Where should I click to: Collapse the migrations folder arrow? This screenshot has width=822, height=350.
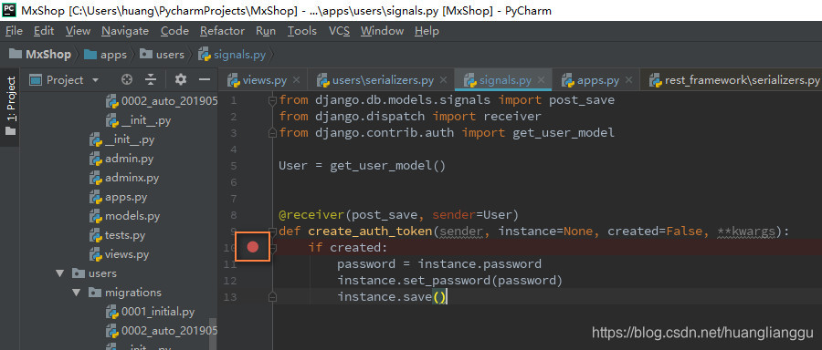coord(77,293)
